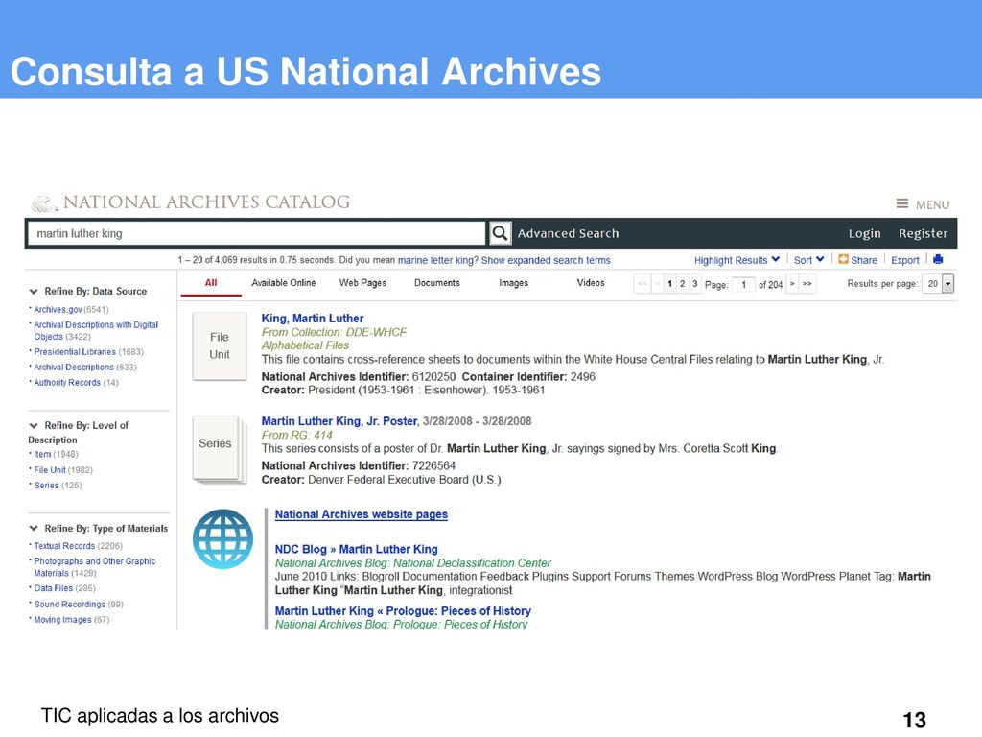Click the Share link text

pyautogui.click(x=864, y=260)
